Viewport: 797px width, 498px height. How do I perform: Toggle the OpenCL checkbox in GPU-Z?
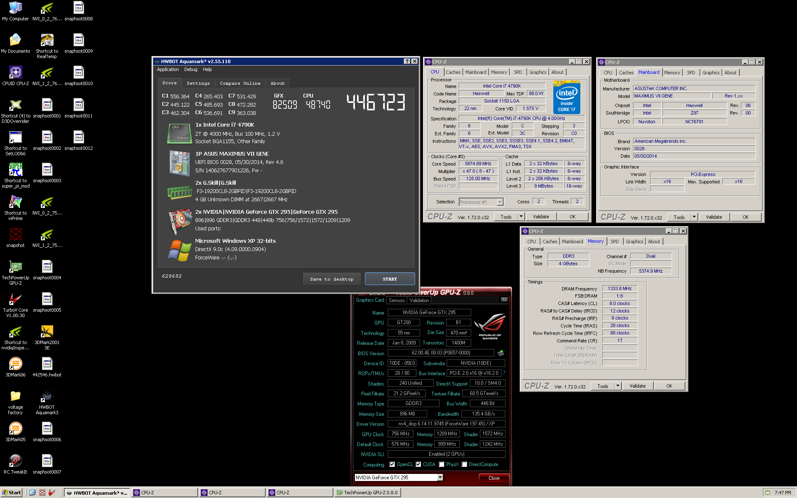coord(392,464)
